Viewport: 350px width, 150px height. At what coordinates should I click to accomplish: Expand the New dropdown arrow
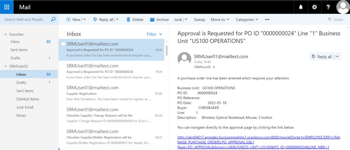(x=84, y=20)
